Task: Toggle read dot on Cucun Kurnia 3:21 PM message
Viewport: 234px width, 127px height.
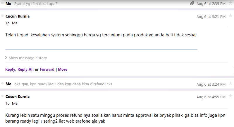Action: [x=2, y=16]
